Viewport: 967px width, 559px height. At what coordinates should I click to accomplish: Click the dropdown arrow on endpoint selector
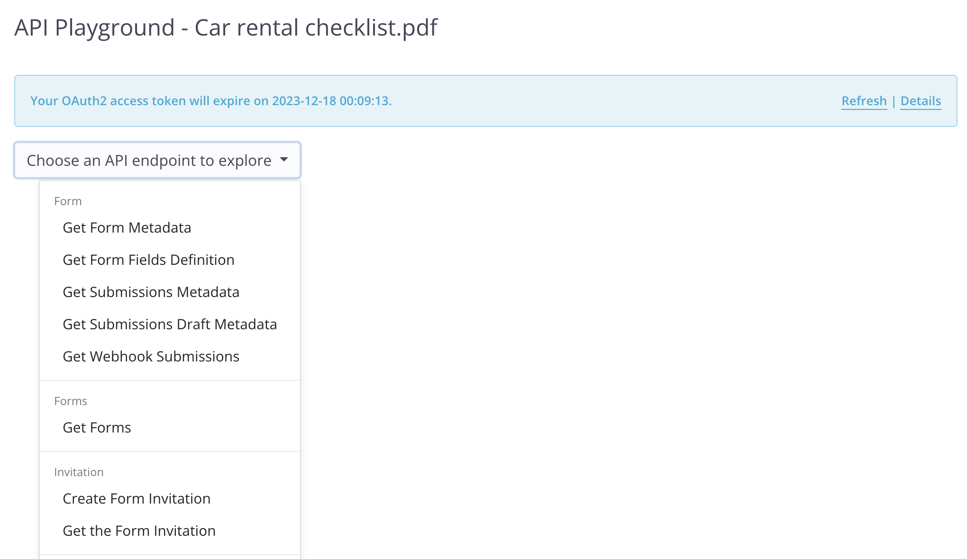[285, 160]
